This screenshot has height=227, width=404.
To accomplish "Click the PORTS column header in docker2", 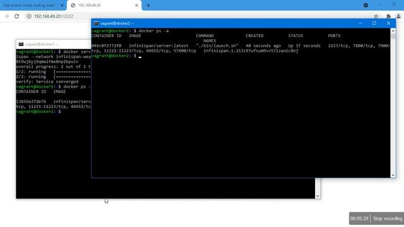I will pos(334,36).
